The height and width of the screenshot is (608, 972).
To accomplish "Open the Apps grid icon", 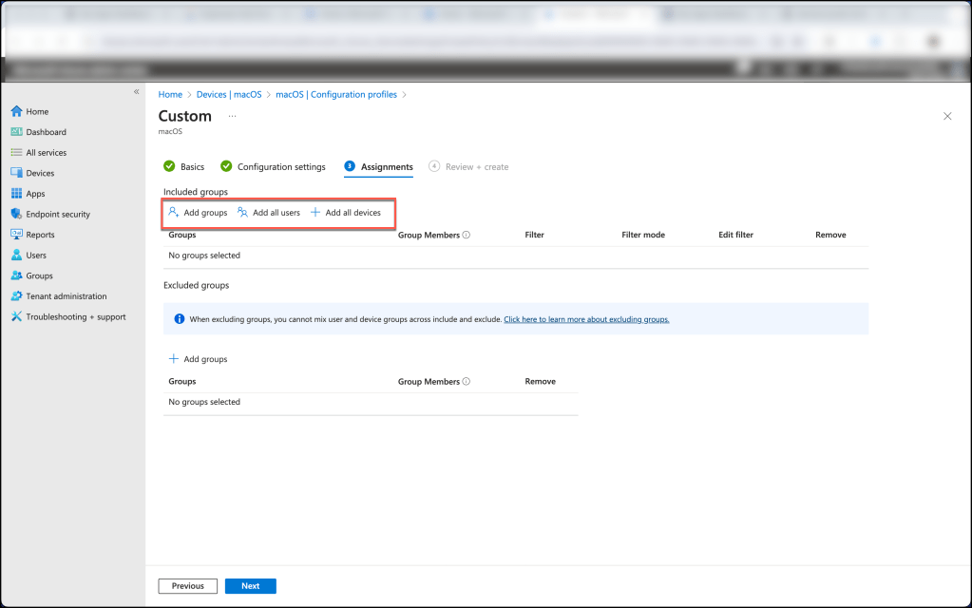I will pyautogui.click(x=16, y=194).
